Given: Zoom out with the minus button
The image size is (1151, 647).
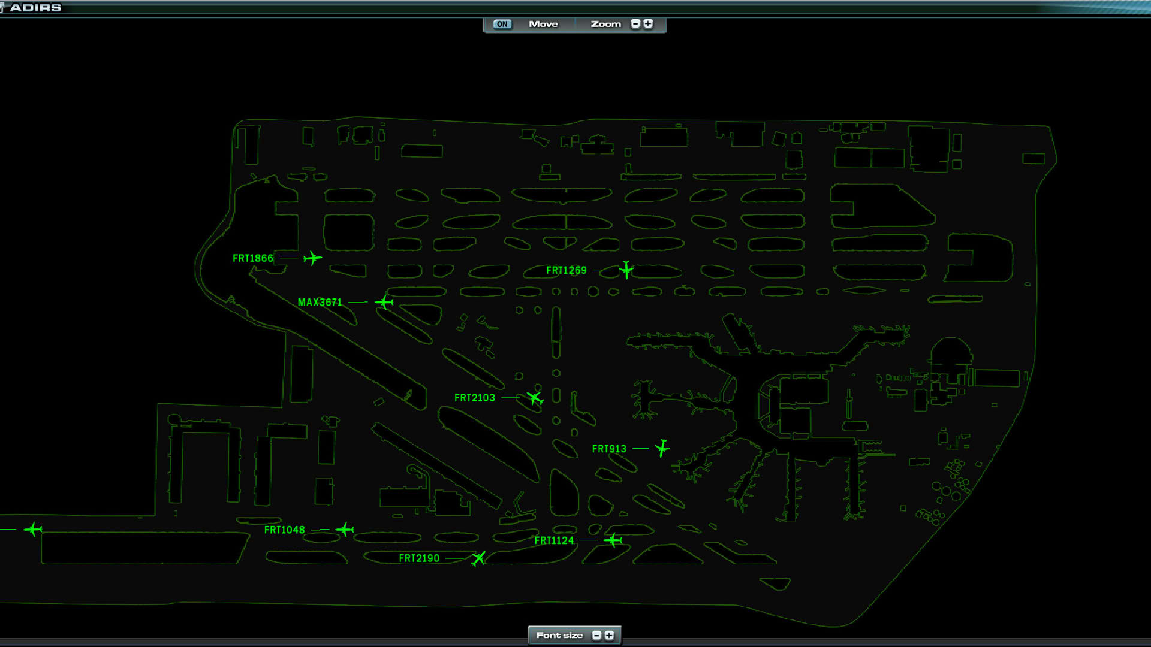Looking at the screenshot, I should tap(635, 24).
